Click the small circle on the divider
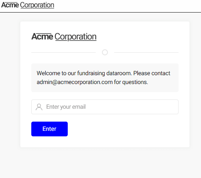 (105, 52)
